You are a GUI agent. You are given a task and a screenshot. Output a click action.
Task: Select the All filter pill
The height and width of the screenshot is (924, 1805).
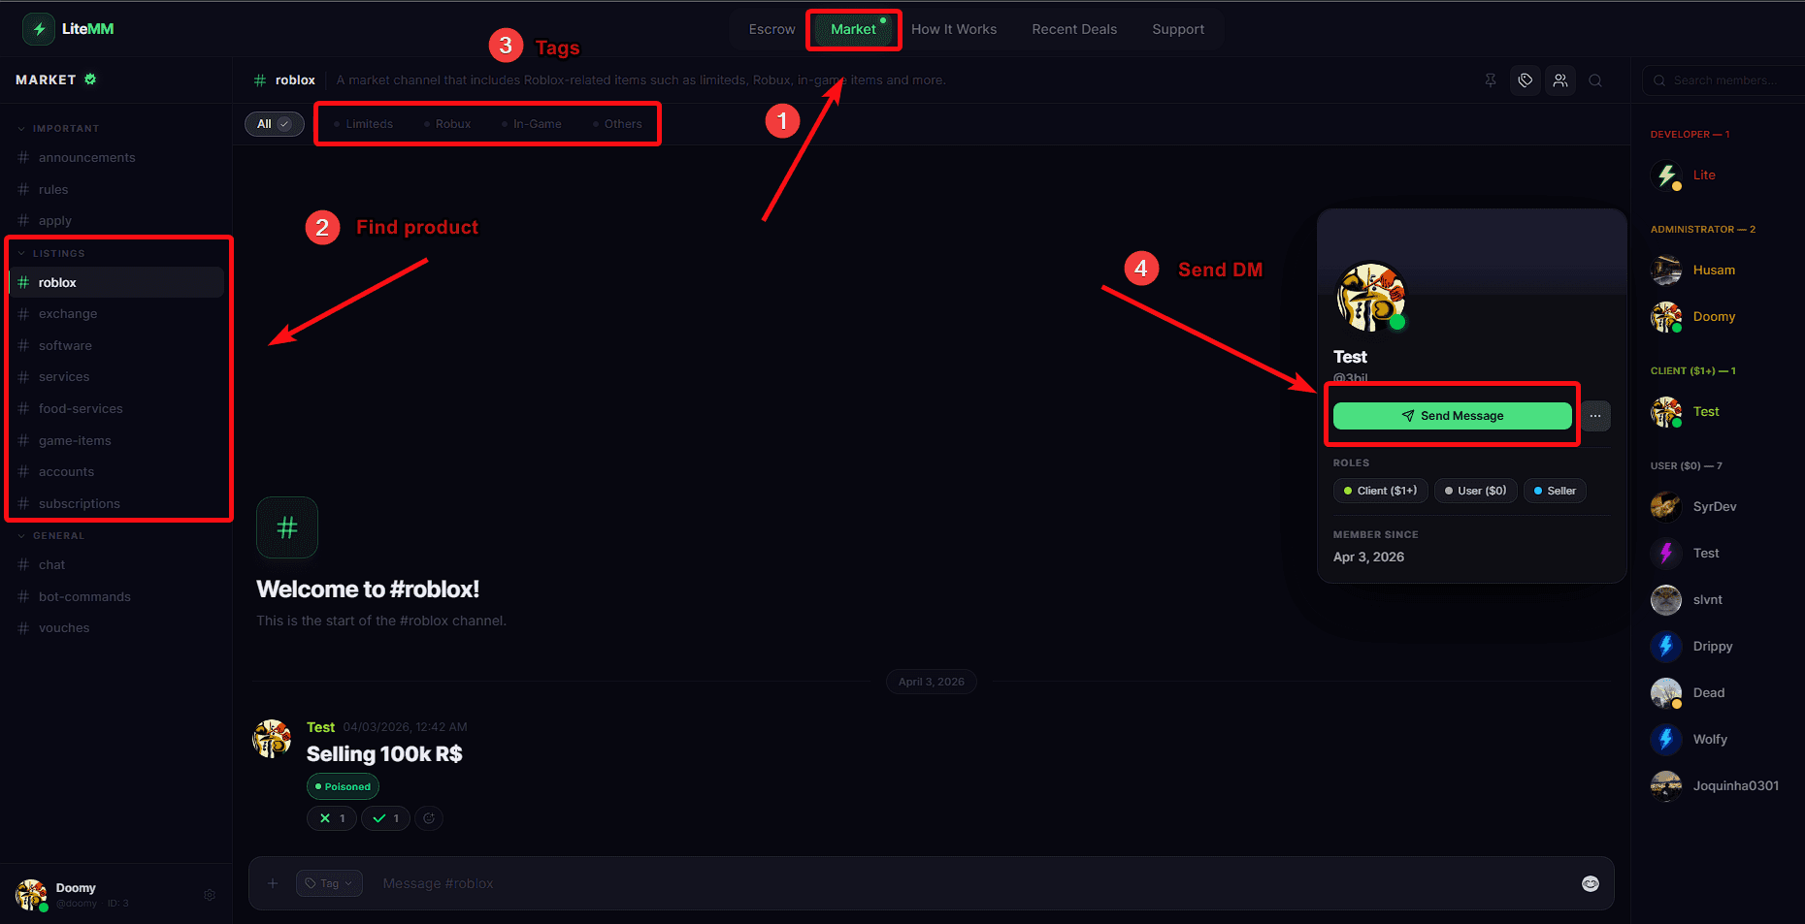[275, 123]
